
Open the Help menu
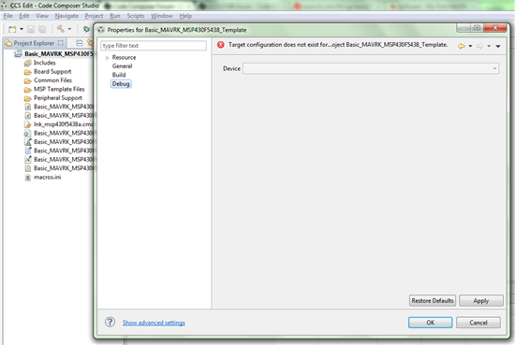coord(185,16)
